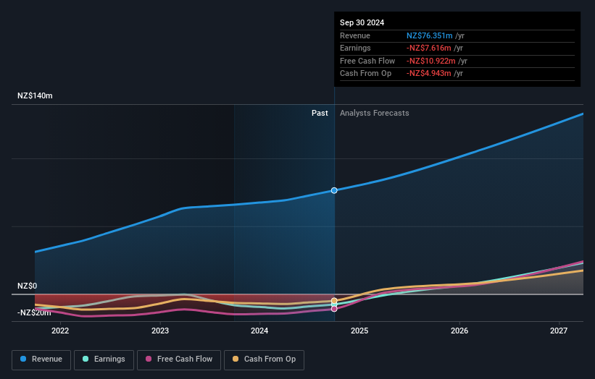Click the teal Earnings legend dot
This screenshot has width=595, height=379.
(86, 359)
